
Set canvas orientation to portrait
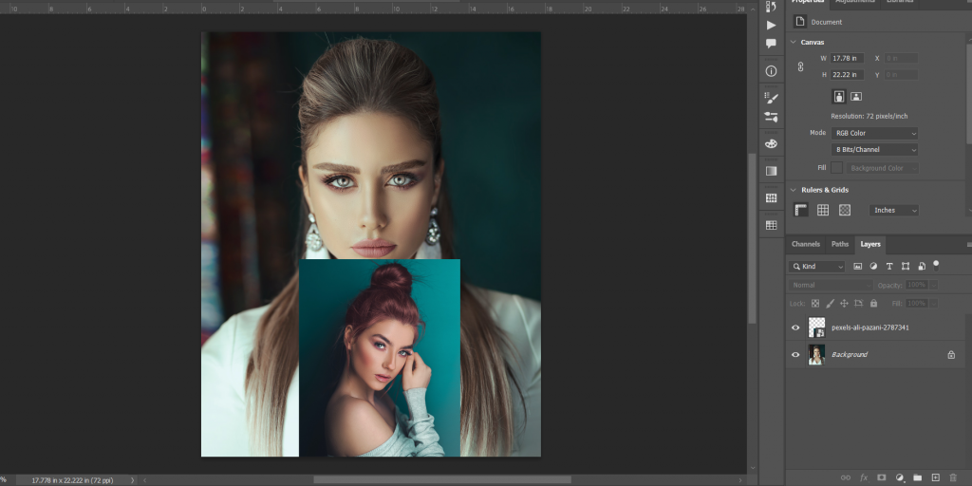tap(839, 96)
